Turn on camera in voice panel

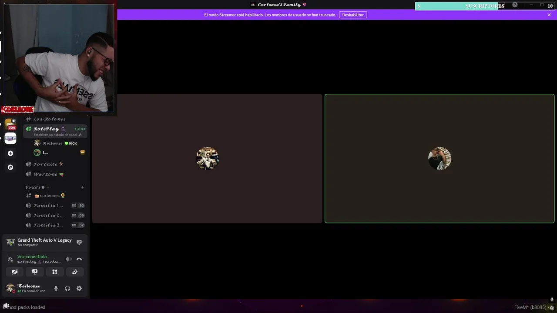[15, 272]
